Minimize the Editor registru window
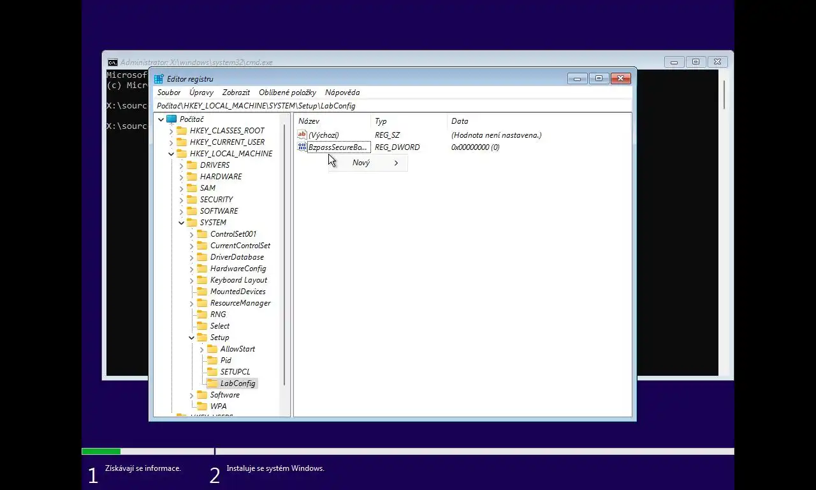The height and width of the screenshot is (490, 816). 577,78
